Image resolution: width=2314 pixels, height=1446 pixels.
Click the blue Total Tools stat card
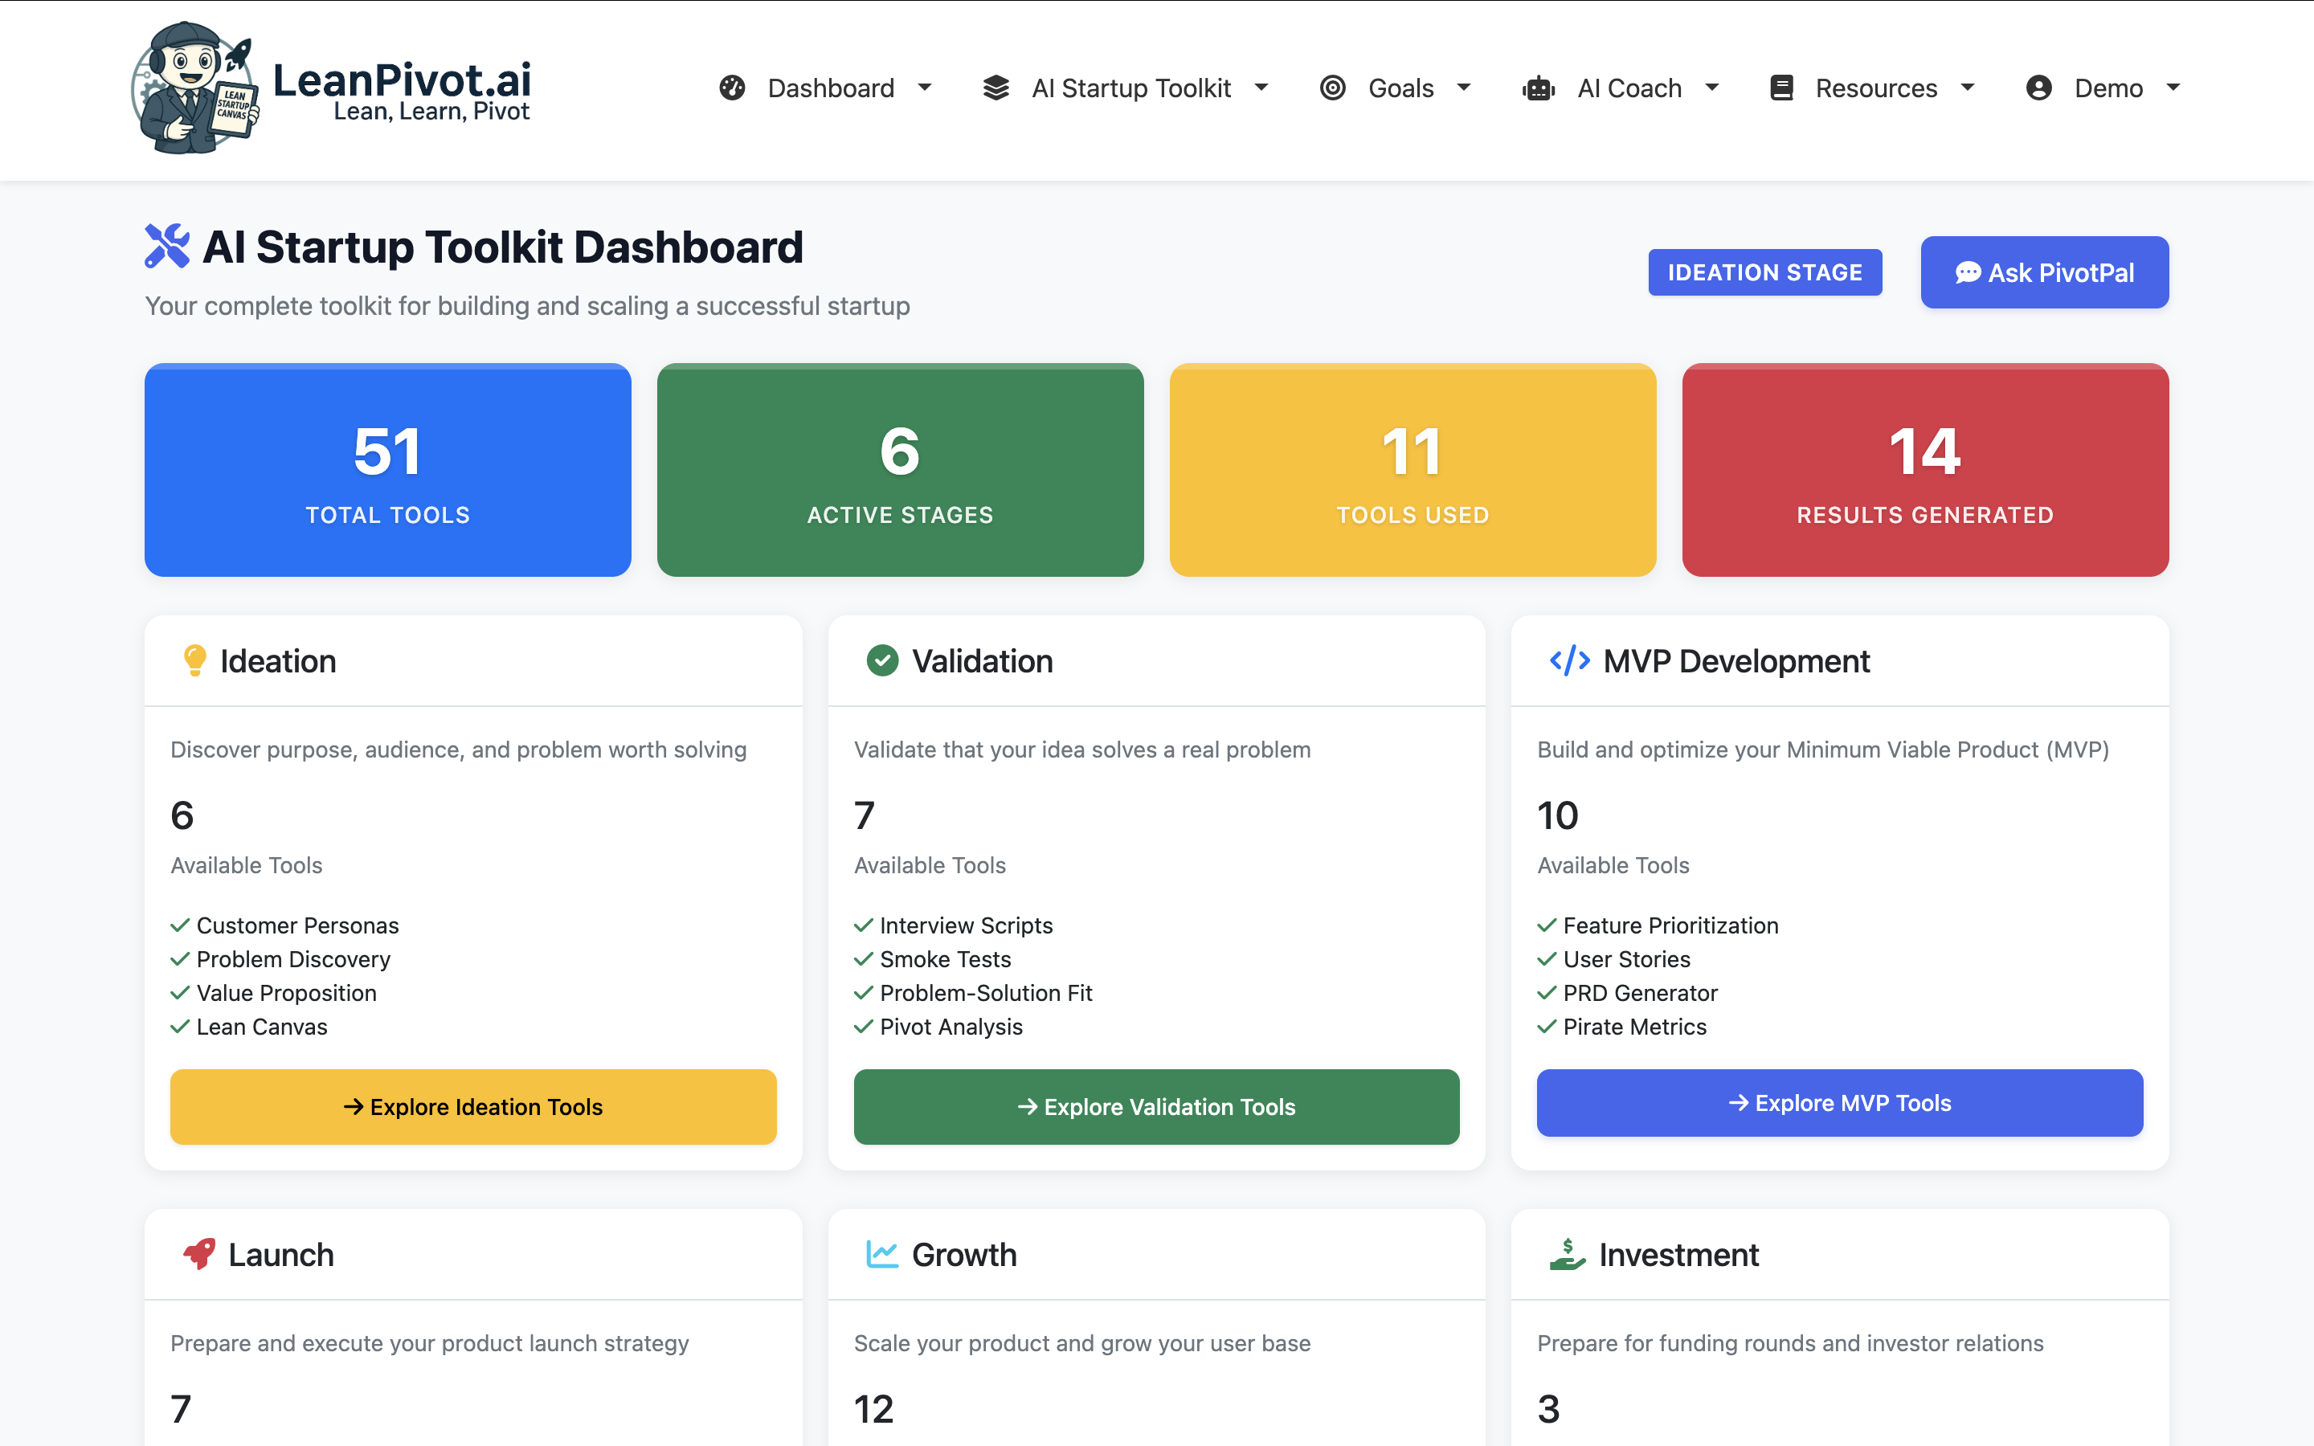[x=387, y=470]
